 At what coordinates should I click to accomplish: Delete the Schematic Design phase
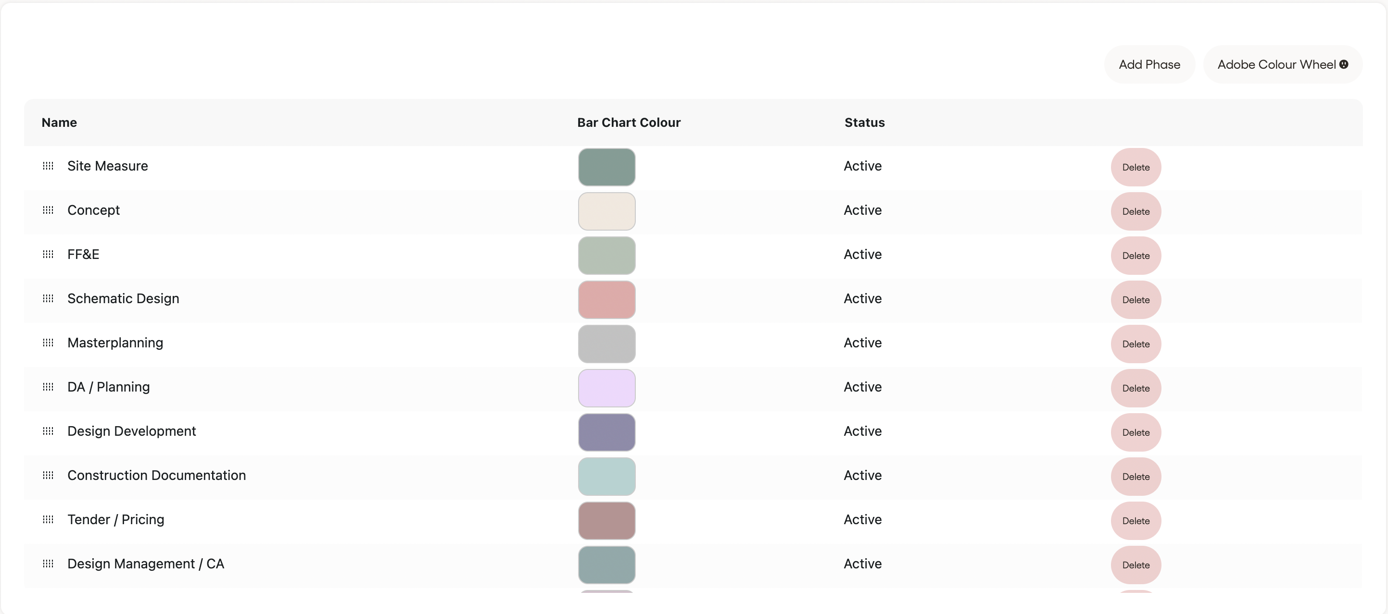[1136, 299]
